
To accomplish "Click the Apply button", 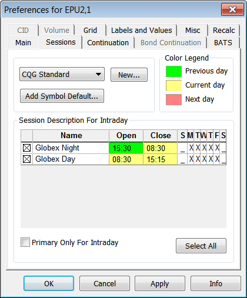I will [160, 283].
